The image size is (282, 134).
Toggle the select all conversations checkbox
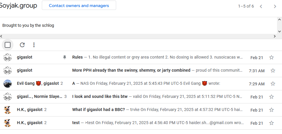[x=8, y=45]
